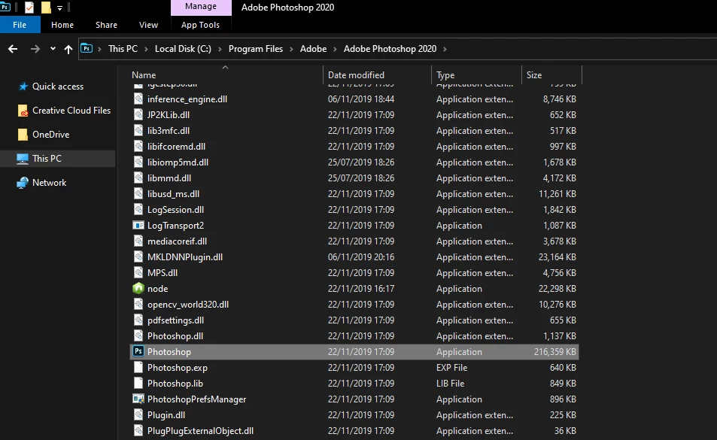Expand chevron after Adobe breadcrumb
Viewport: 717px width, 440px height.
(x=335, y=49)
